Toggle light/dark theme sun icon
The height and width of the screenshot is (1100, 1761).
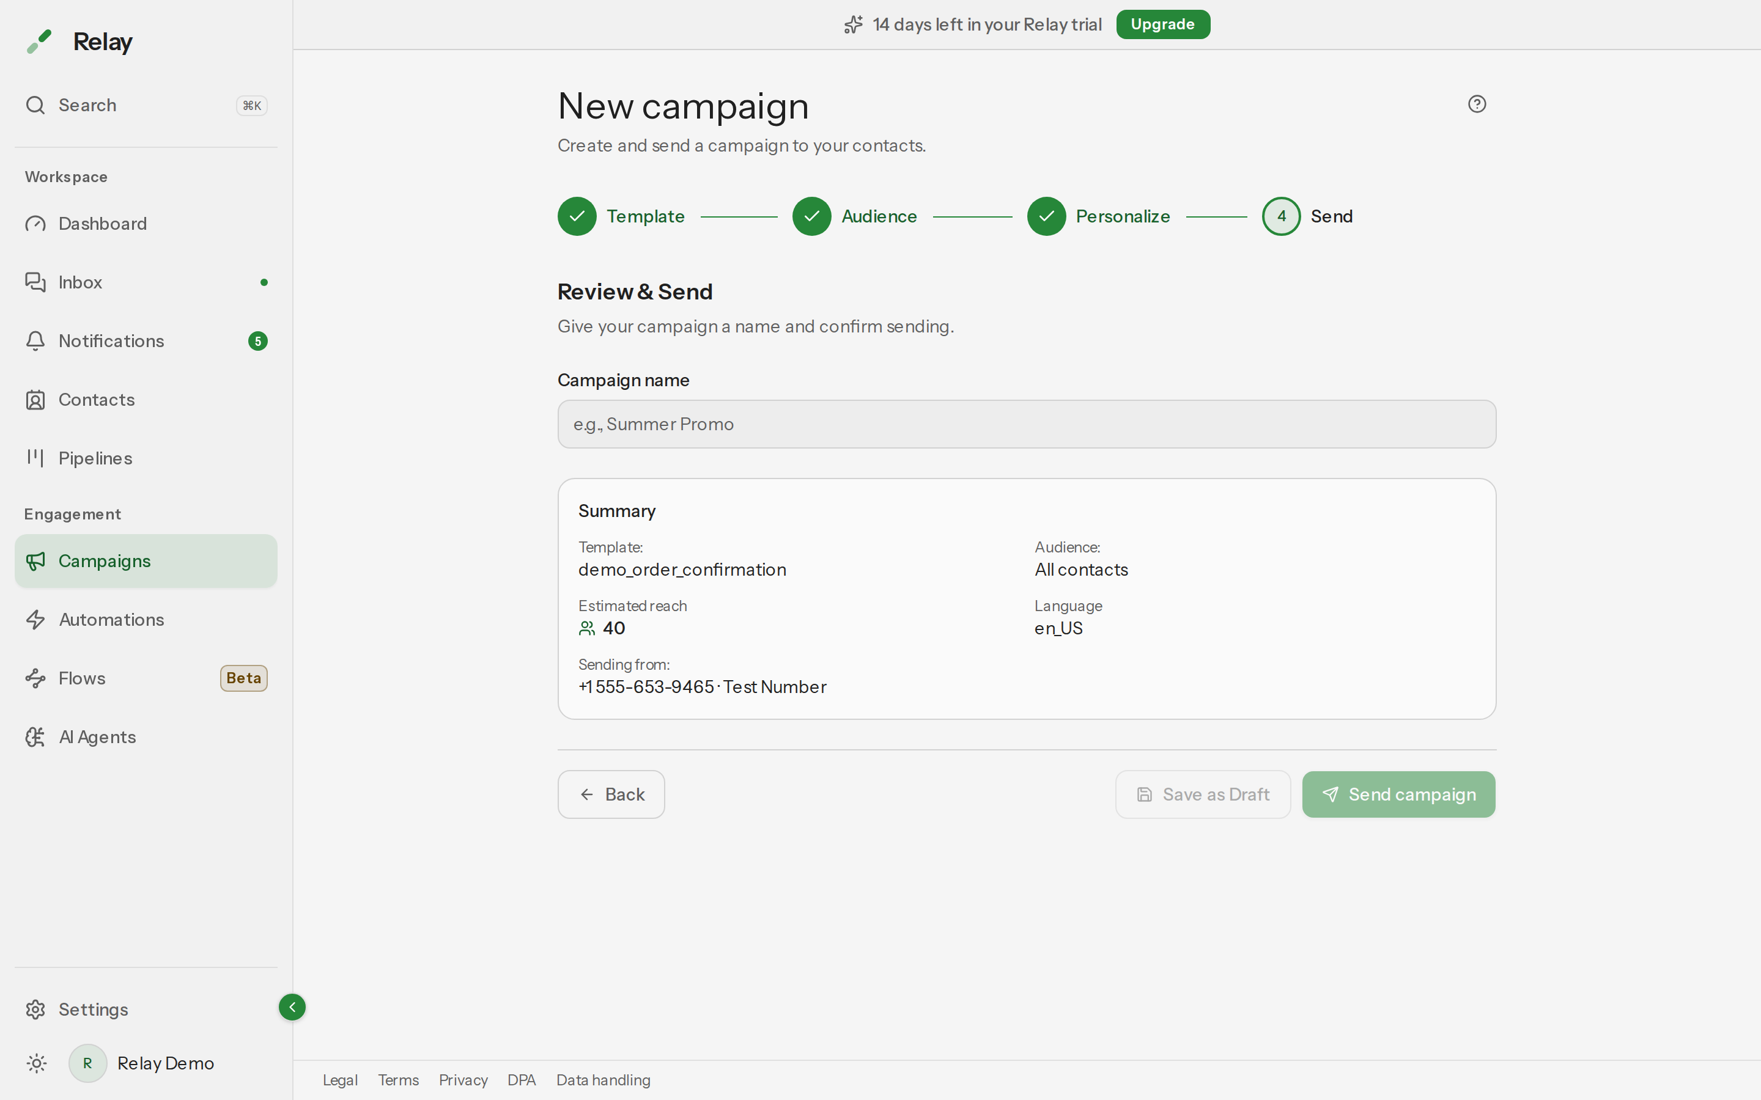pos(37,1063)
